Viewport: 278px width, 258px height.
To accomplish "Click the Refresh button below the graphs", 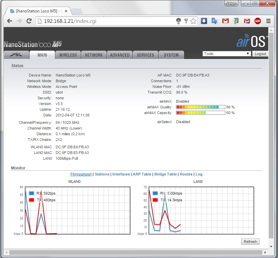I will coord(250,242).
